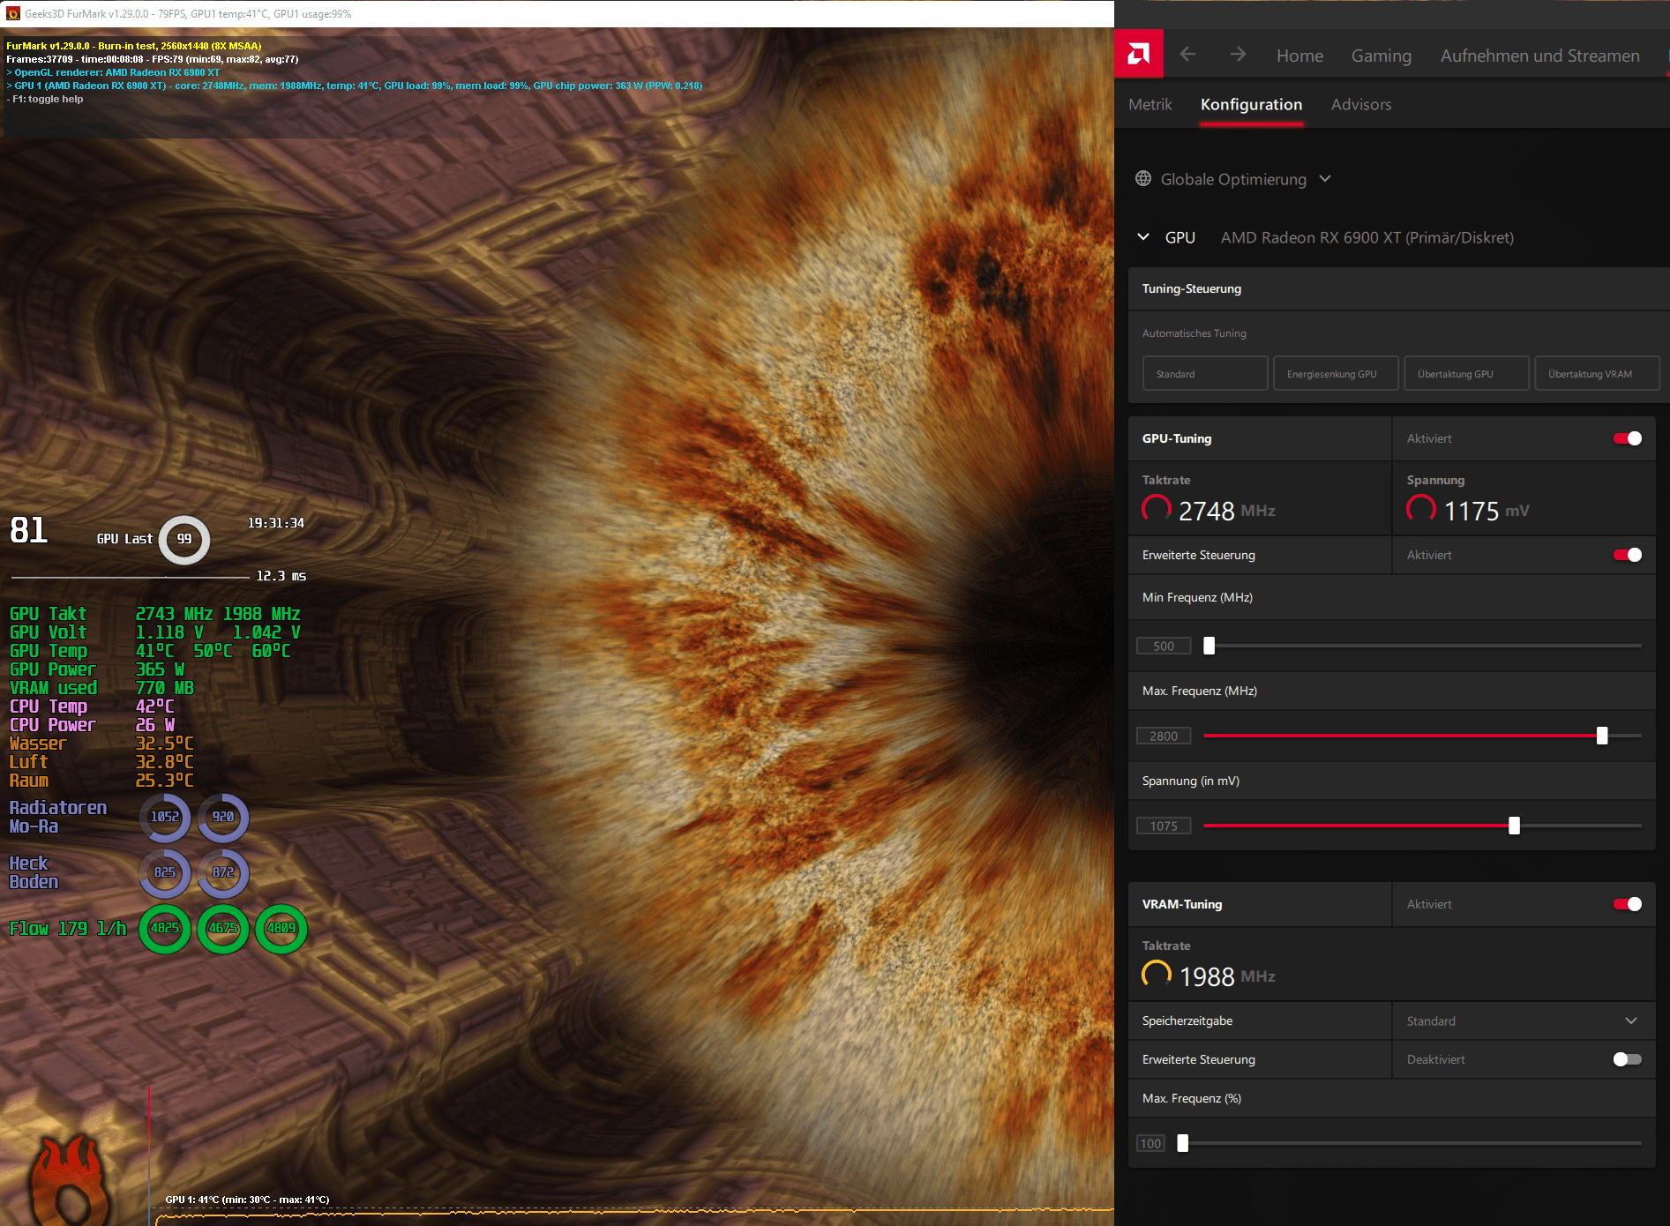1670x1226 pixels.
Task: Enable VRAM Erweiterte Steuerung toggle
Action: (x=1628, y=1059)
